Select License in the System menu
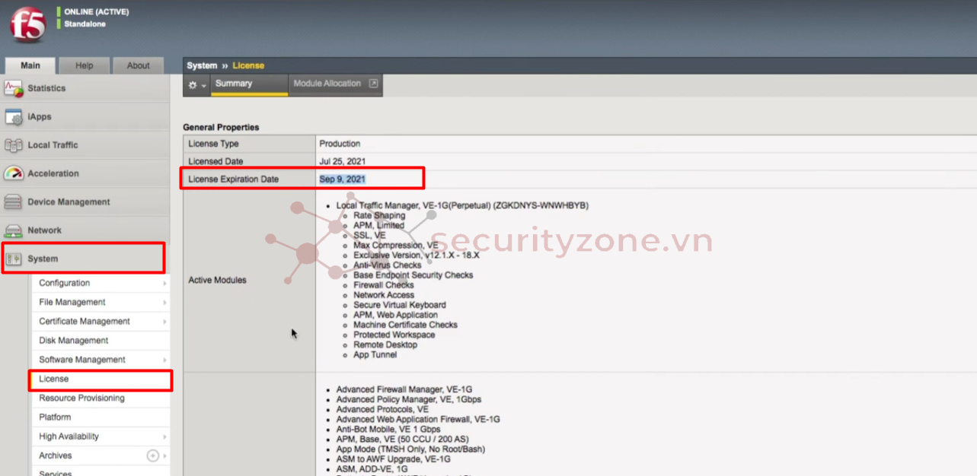 coord(54,379)
